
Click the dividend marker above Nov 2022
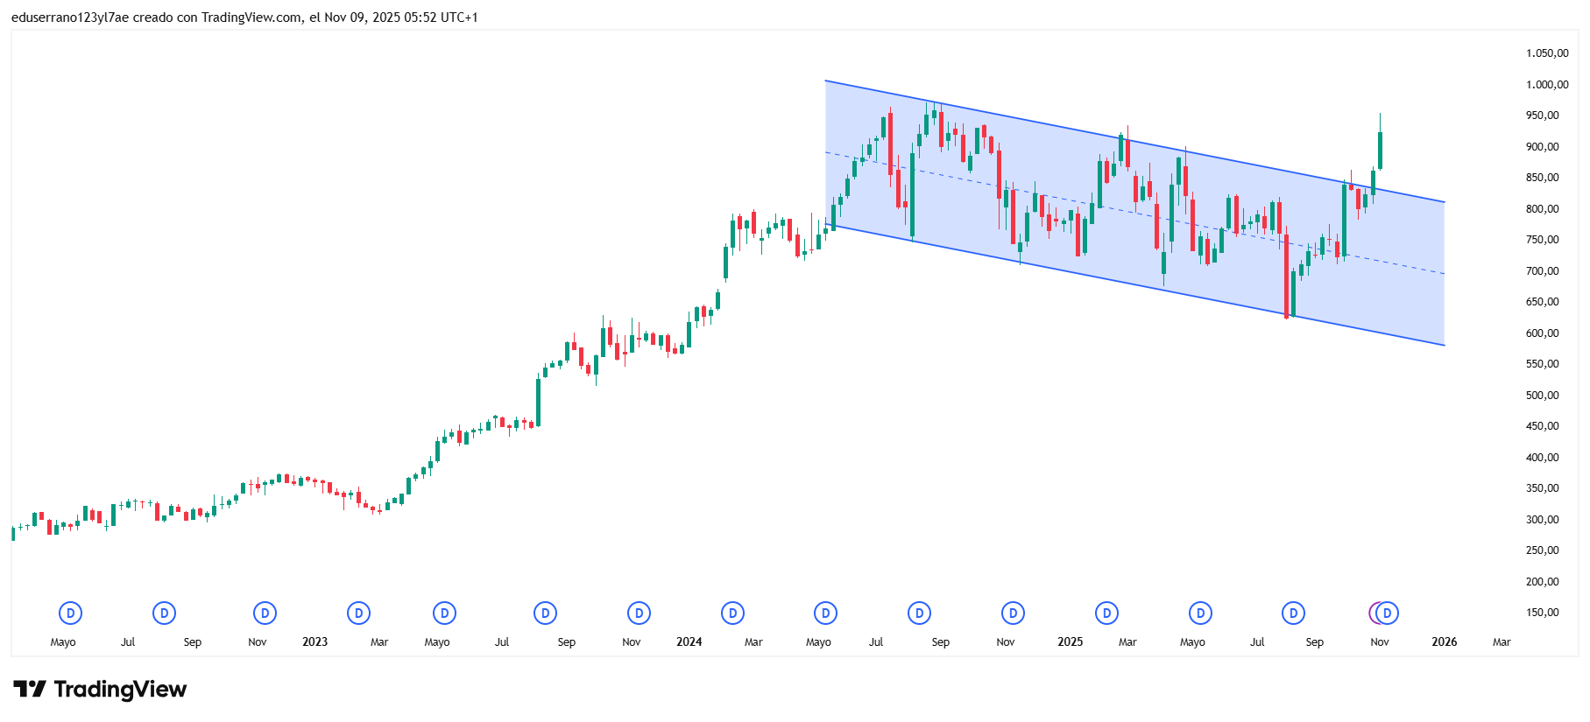click(265, 613)
